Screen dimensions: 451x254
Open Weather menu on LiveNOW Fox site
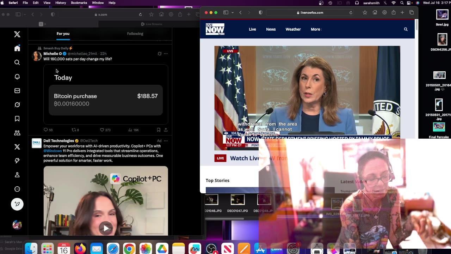293,29
